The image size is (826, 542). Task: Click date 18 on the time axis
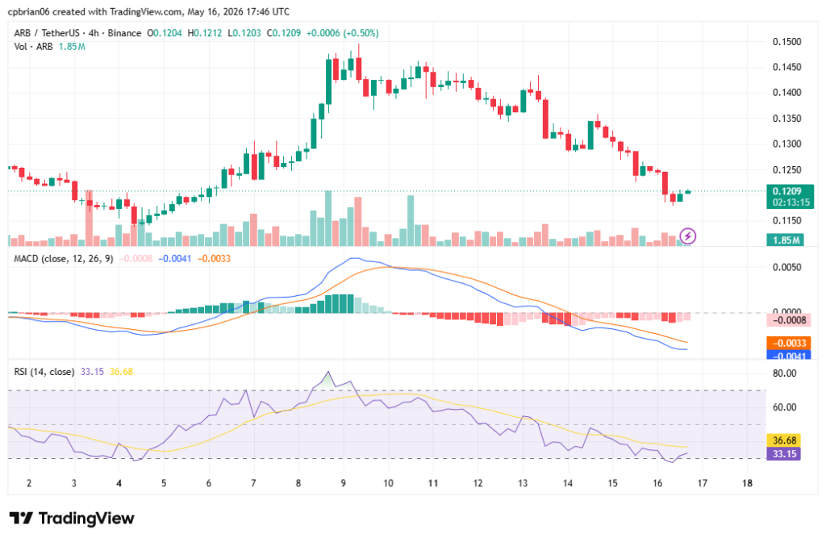click(x=747, y=483)
